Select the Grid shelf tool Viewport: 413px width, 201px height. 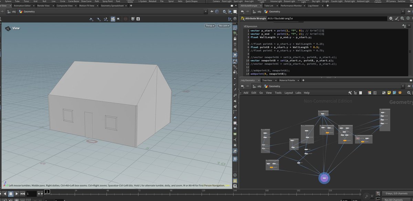coord(35,1)
